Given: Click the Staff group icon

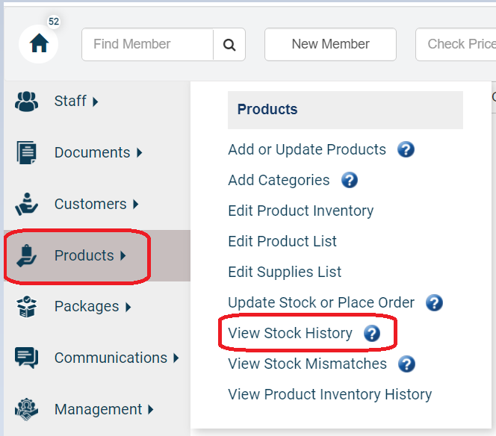Looking at the screenshot, I should 27,102.
